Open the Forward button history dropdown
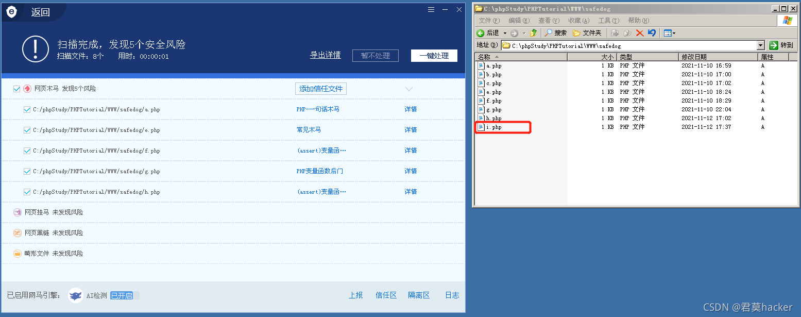801x317 pixels. [524, 33]
